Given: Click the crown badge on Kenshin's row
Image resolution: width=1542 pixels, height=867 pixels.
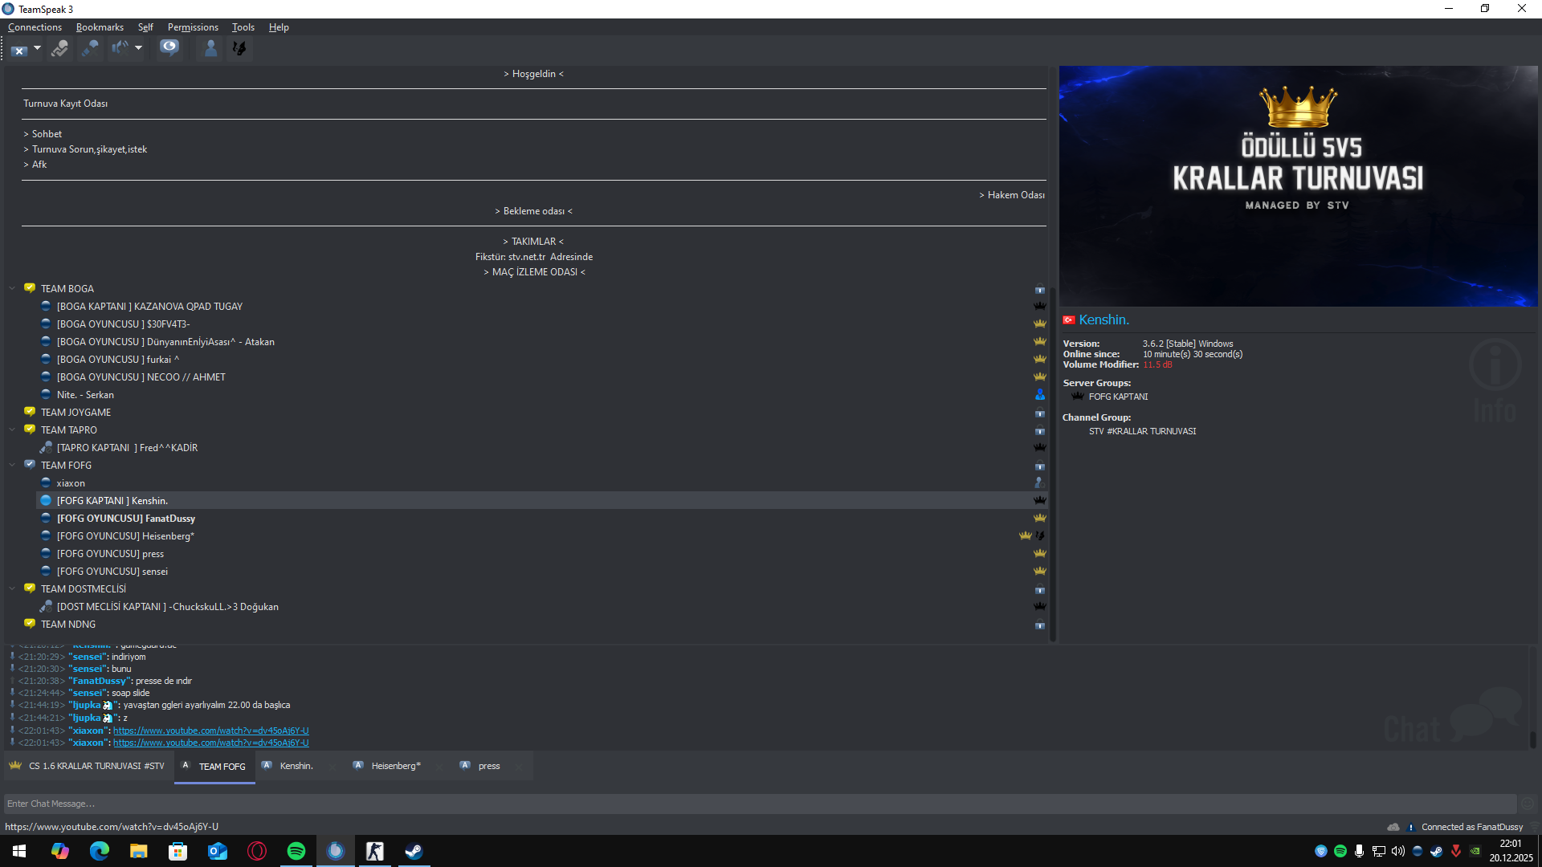Looking at the screenshot, I should pyautogui.click(x=1040, y=500).
